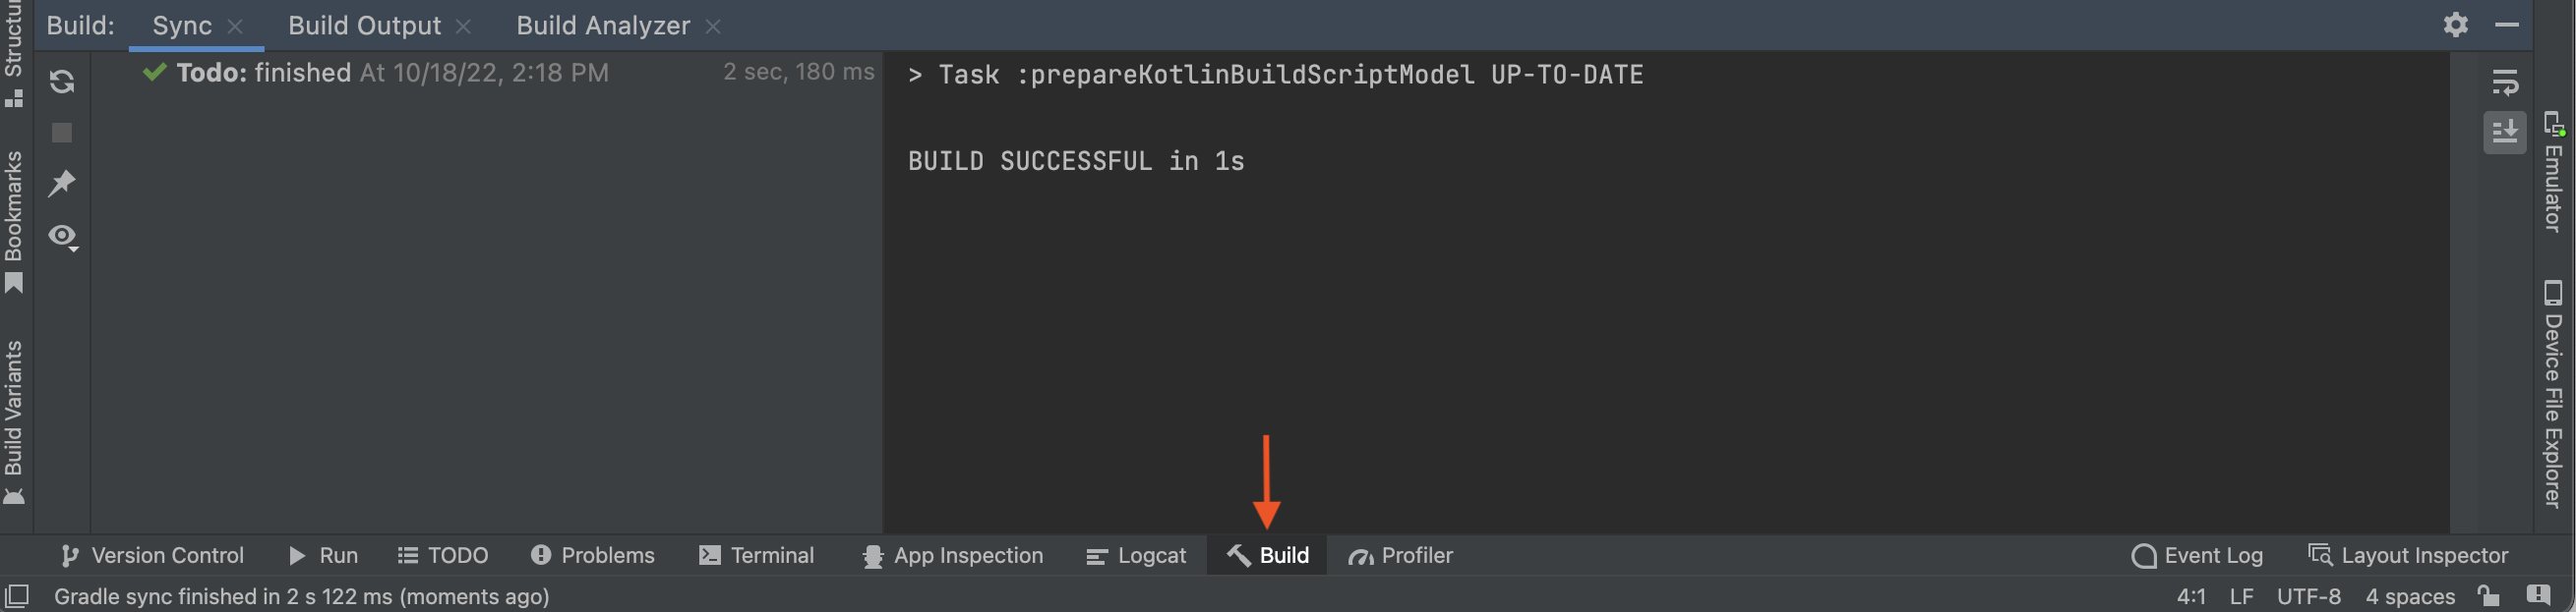Toggle read-only lock icon in status bar
The width and height of the screenshot is (2576, 612).
pyautogui.click(x=2489, y=596)
